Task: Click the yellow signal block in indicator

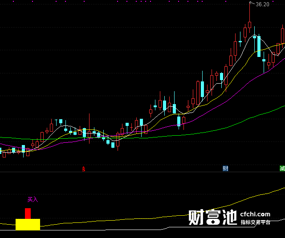Action: 28,225
